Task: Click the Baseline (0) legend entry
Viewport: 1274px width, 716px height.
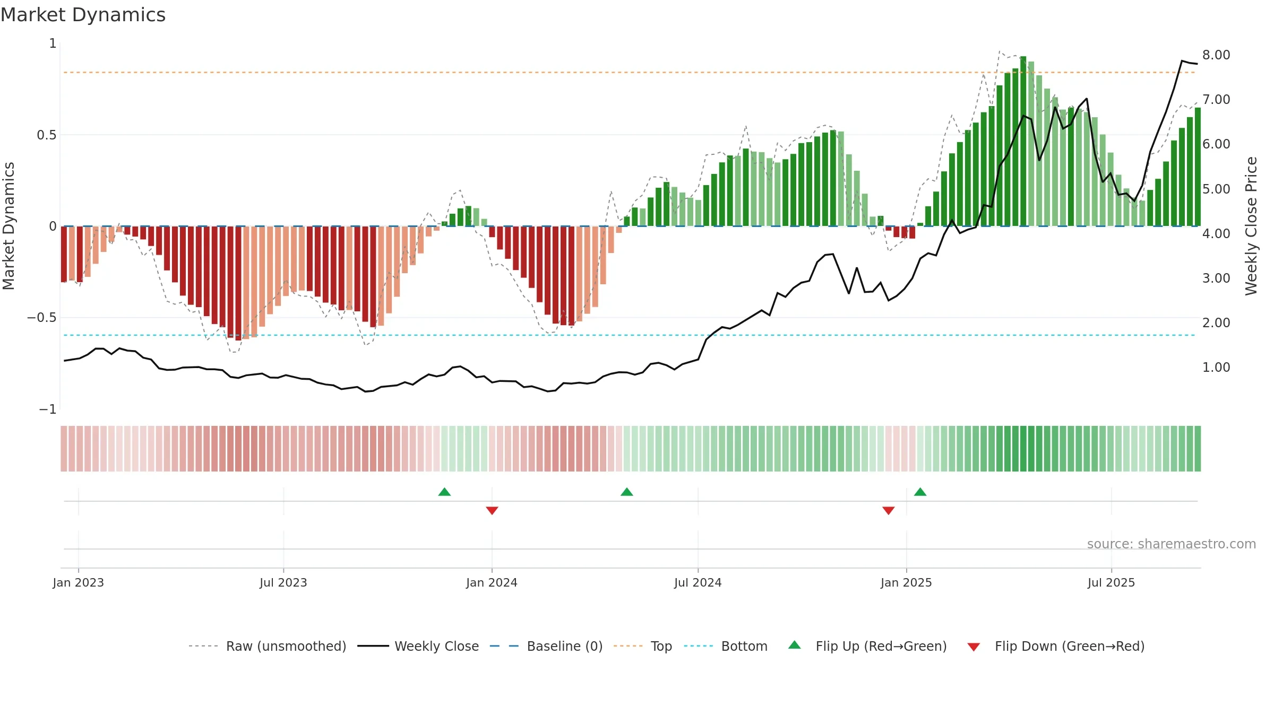Action: (546, 646)
